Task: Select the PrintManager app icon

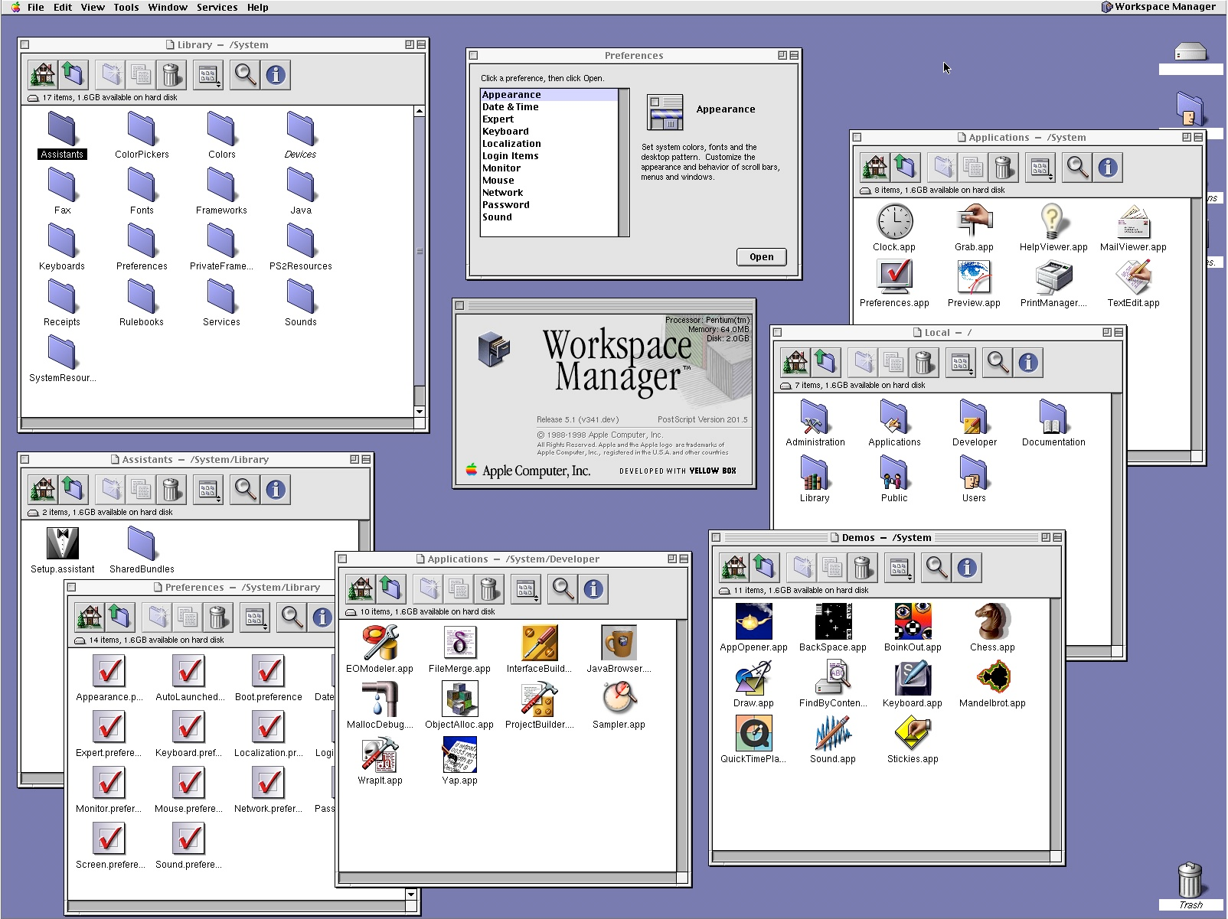Action: point(1053,278)
